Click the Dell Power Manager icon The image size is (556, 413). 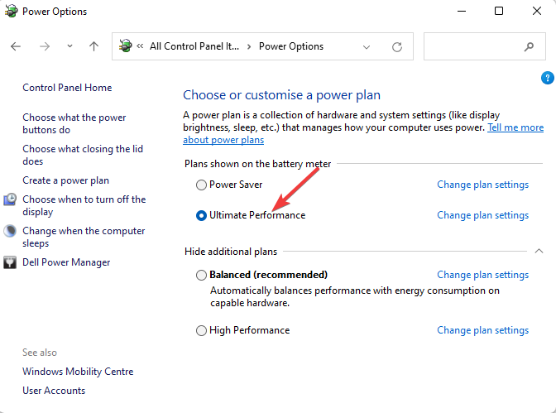point(10,262)
